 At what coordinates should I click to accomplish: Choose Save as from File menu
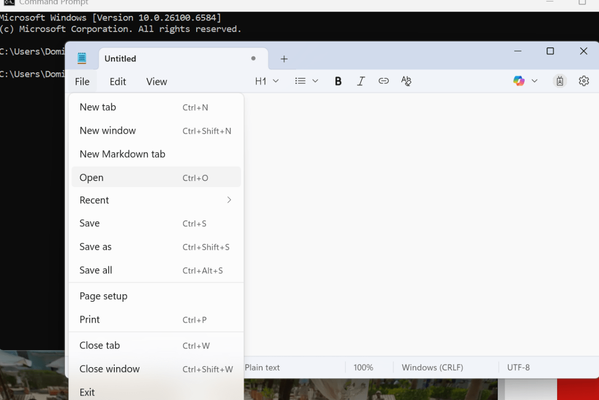click(156, 247)
